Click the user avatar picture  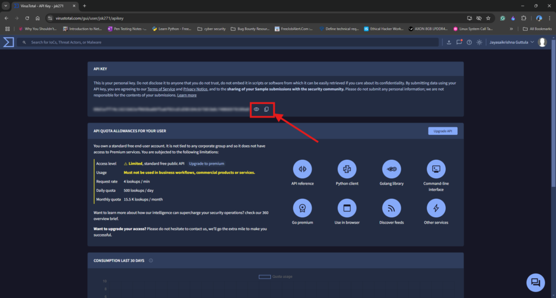[x=542, y=42]
